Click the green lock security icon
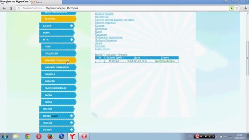The height and width of the screenshot is (140, 249). point(231,8)
